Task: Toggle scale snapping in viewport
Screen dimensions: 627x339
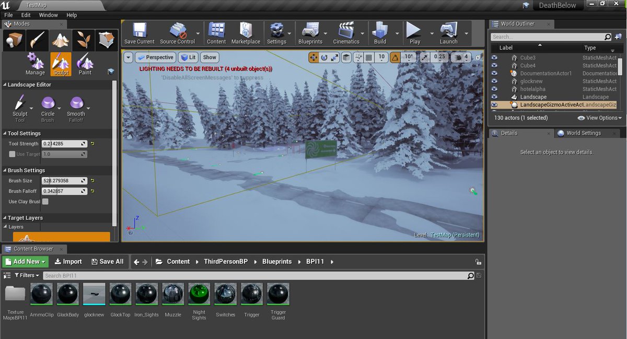Action: coord(424,57)
